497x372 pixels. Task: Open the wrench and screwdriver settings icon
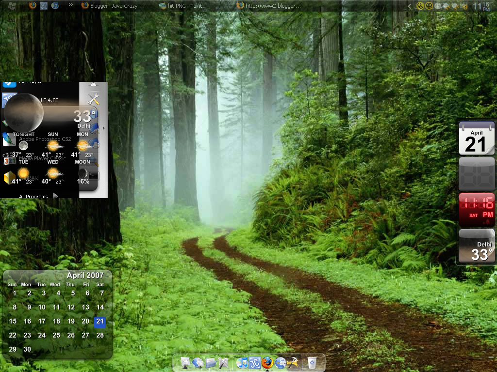pyautogui.click(x=94, y=99)
